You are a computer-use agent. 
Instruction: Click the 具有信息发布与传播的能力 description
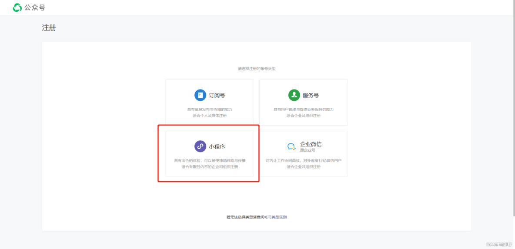click(210, 109)
